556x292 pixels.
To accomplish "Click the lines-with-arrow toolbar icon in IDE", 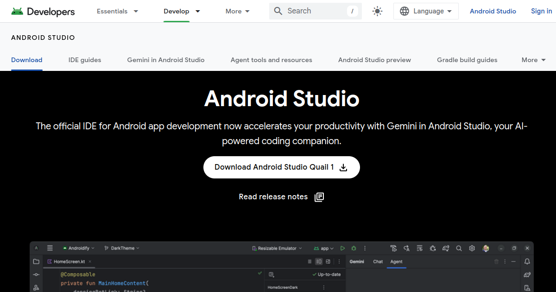I will [420, 248].
